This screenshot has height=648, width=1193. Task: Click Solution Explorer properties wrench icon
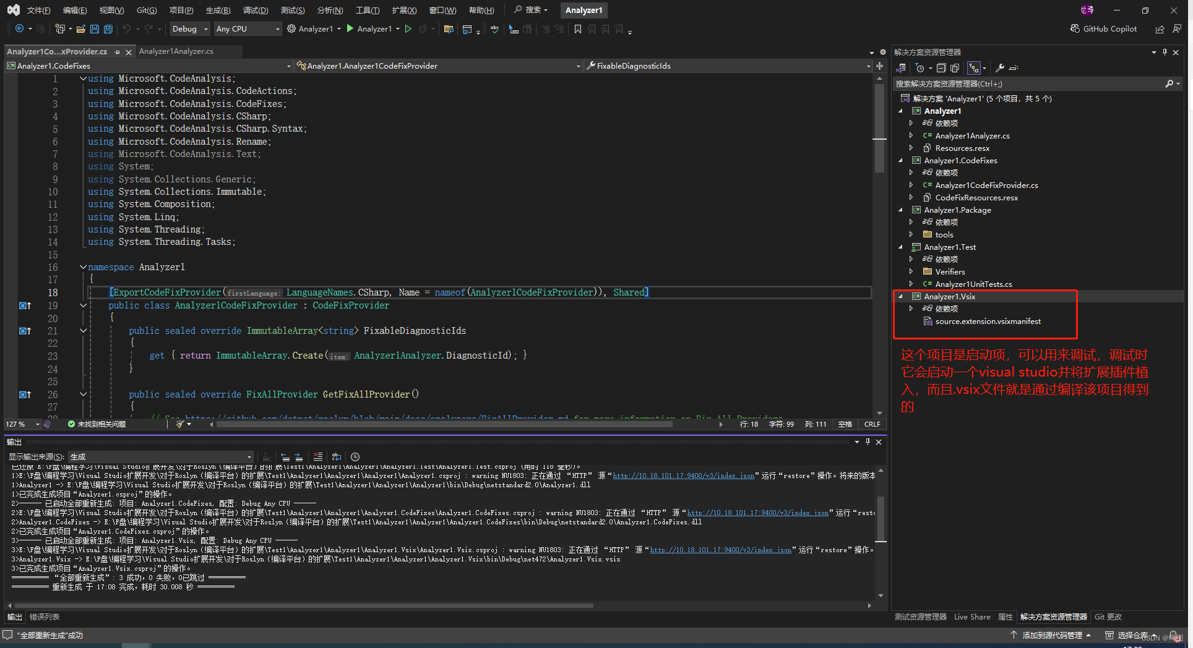pyautogui.click(x=999, y=68)
